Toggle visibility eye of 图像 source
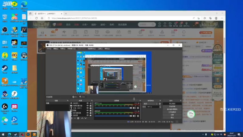The image size is (243, 137). pos(87,111)
